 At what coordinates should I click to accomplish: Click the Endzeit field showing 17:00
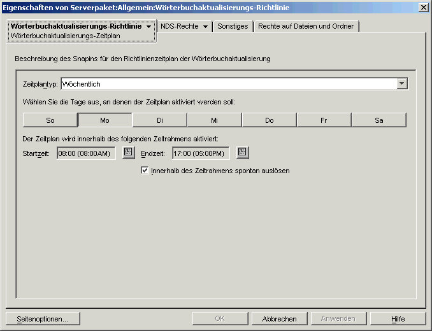[201, 153]
